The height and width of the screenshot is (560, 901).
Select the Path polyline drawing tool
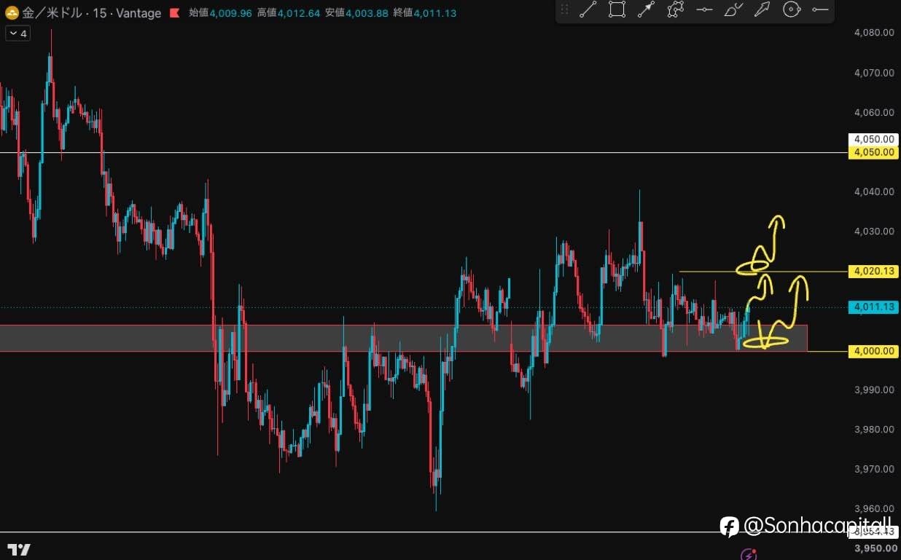[676, 9]
